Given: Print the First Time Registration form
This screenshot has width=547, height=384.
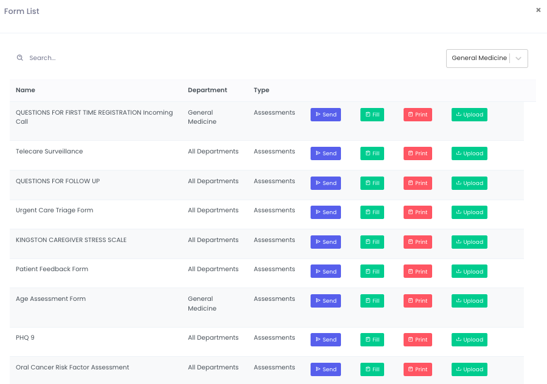Looking at the screenshot, I should (418, 115).
